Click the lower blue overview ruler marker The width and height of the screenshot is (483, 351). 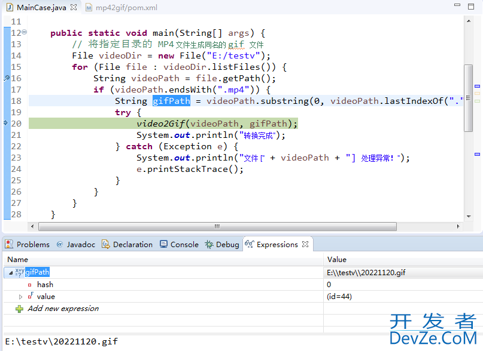[478, 154]
